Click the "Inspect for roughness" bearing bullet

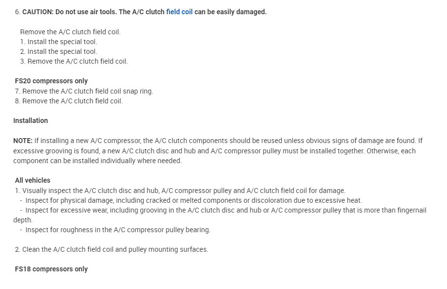(118, 230)
